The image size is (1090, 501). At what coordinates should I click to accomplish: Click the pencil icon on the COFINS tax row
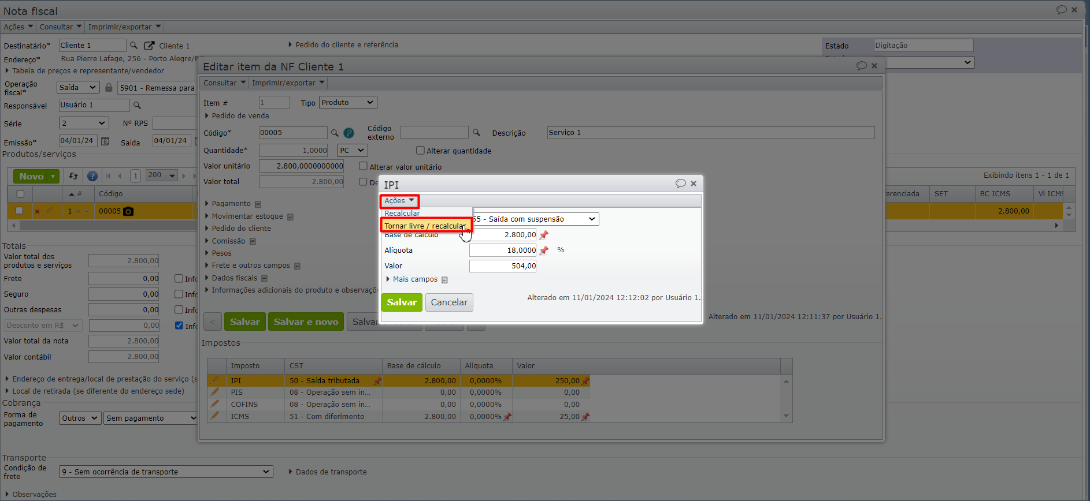pos(215,404)
